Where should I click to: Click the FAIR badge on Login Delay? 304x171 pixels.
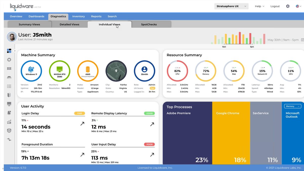80,113
